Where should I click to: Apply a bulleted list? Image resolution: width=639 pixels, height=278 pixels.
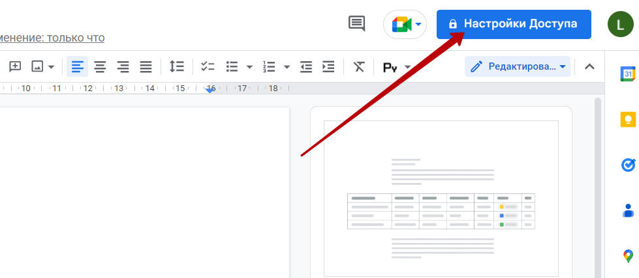(x=232, y=66)
